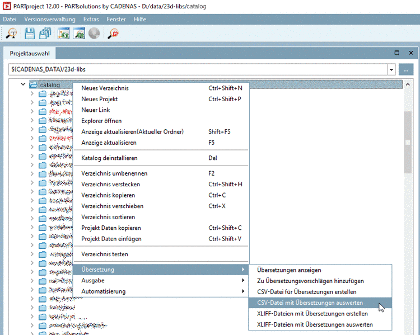This screenshot has width=420, height=335.
Task: Select the Projektauswahl tab
Action: (30, 53)
